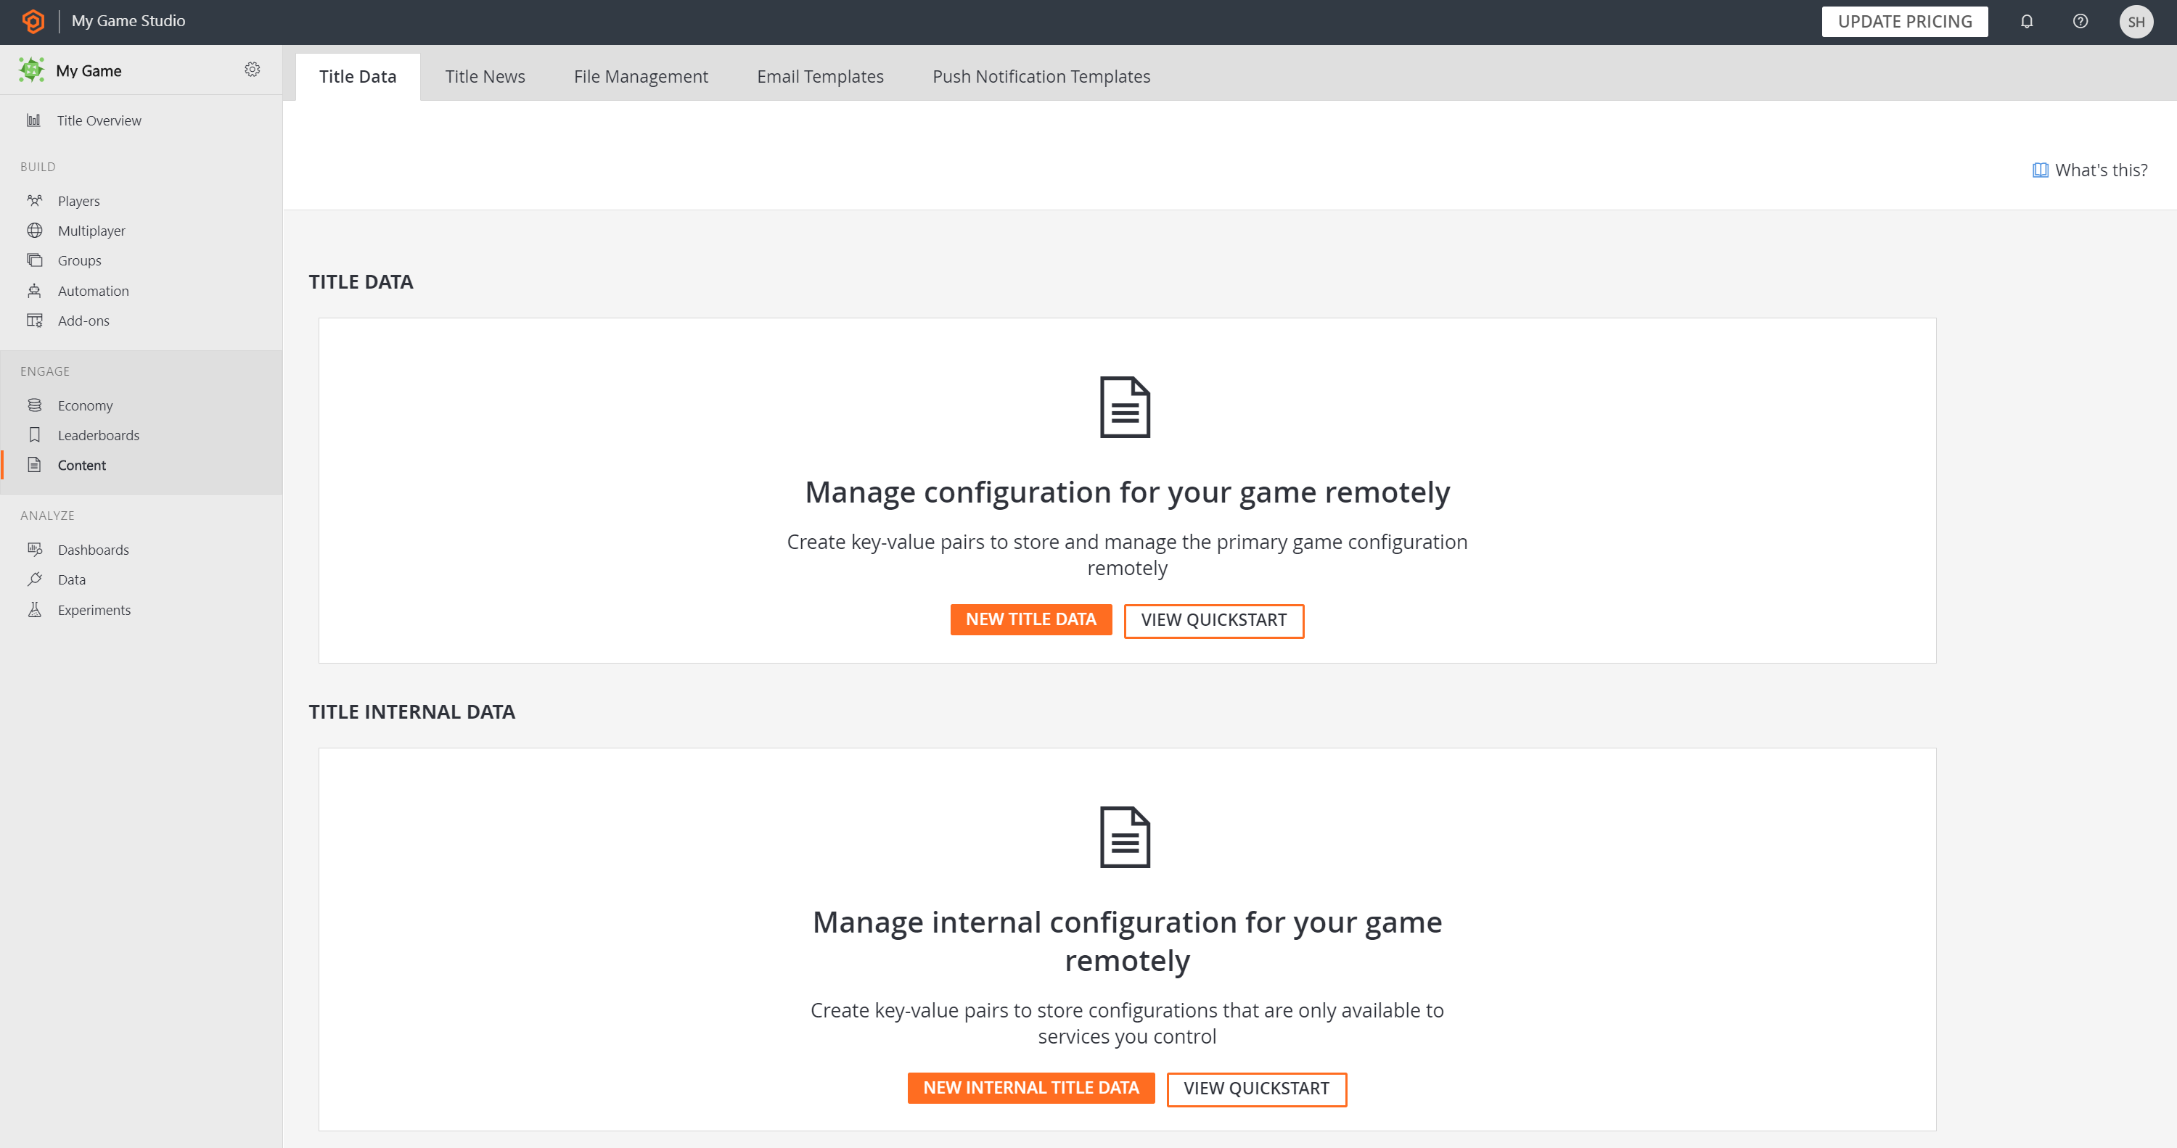Image resolution: width=2177 pixels, height=1148 pixels.
Task: Click the Title Overview chart icon
Action: [34, 120]
